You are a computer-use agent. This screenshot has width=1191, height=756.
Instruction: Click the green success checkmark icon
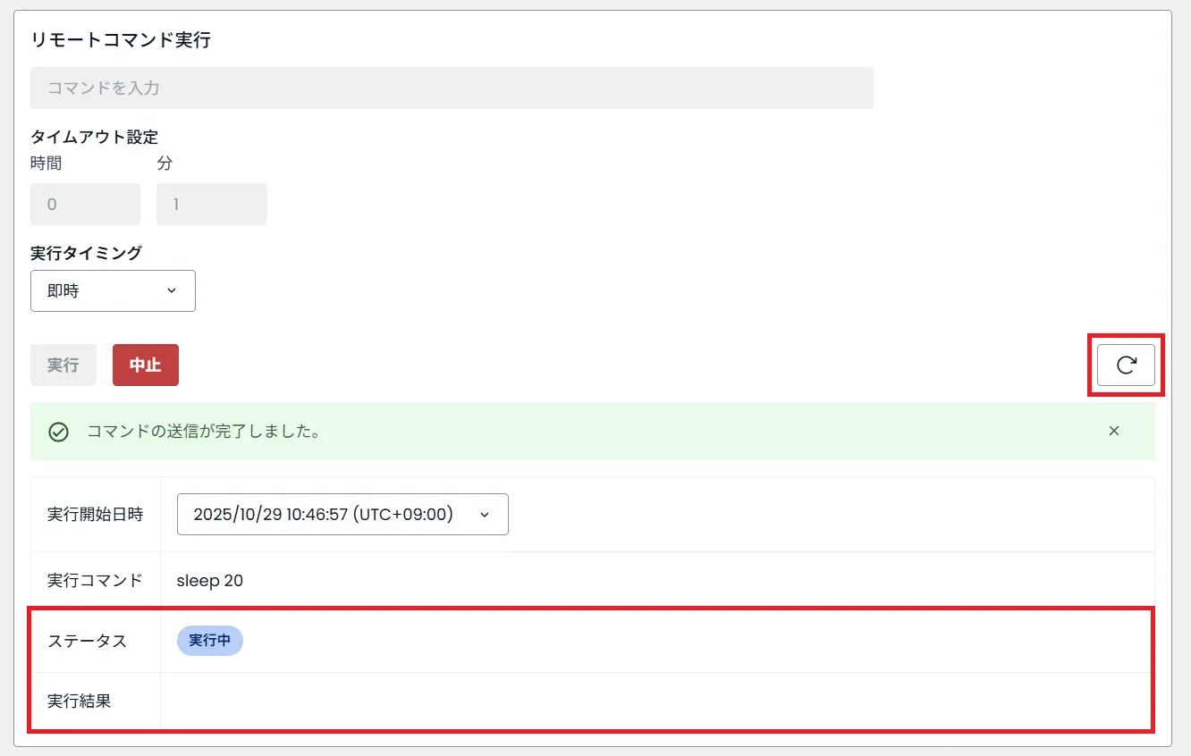(59, 433)
